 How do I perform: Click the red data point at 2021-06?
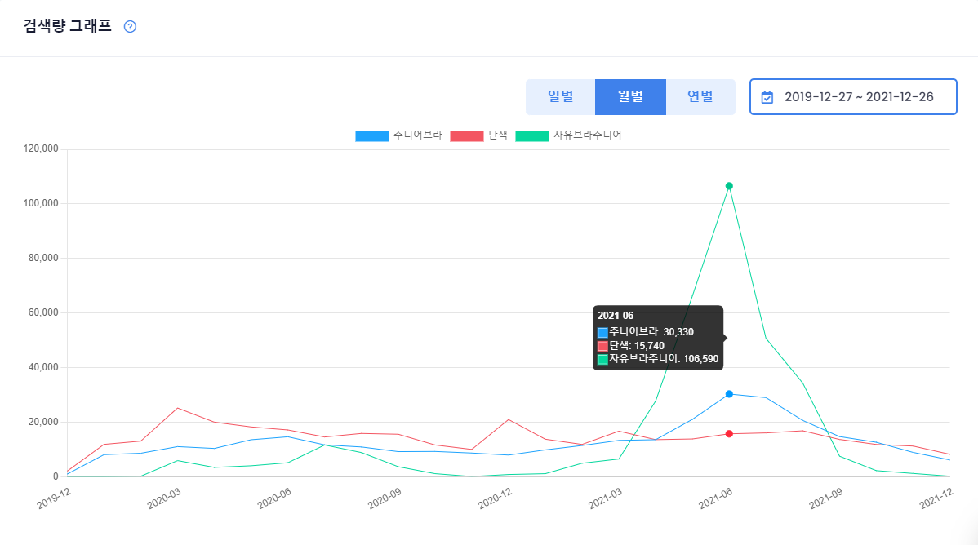pos(729,434)
